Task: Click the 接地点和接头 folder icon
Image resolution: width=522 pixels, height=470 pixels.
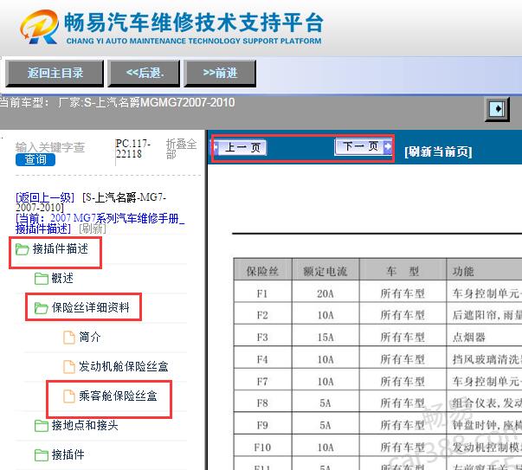Action: pos(42,426)
